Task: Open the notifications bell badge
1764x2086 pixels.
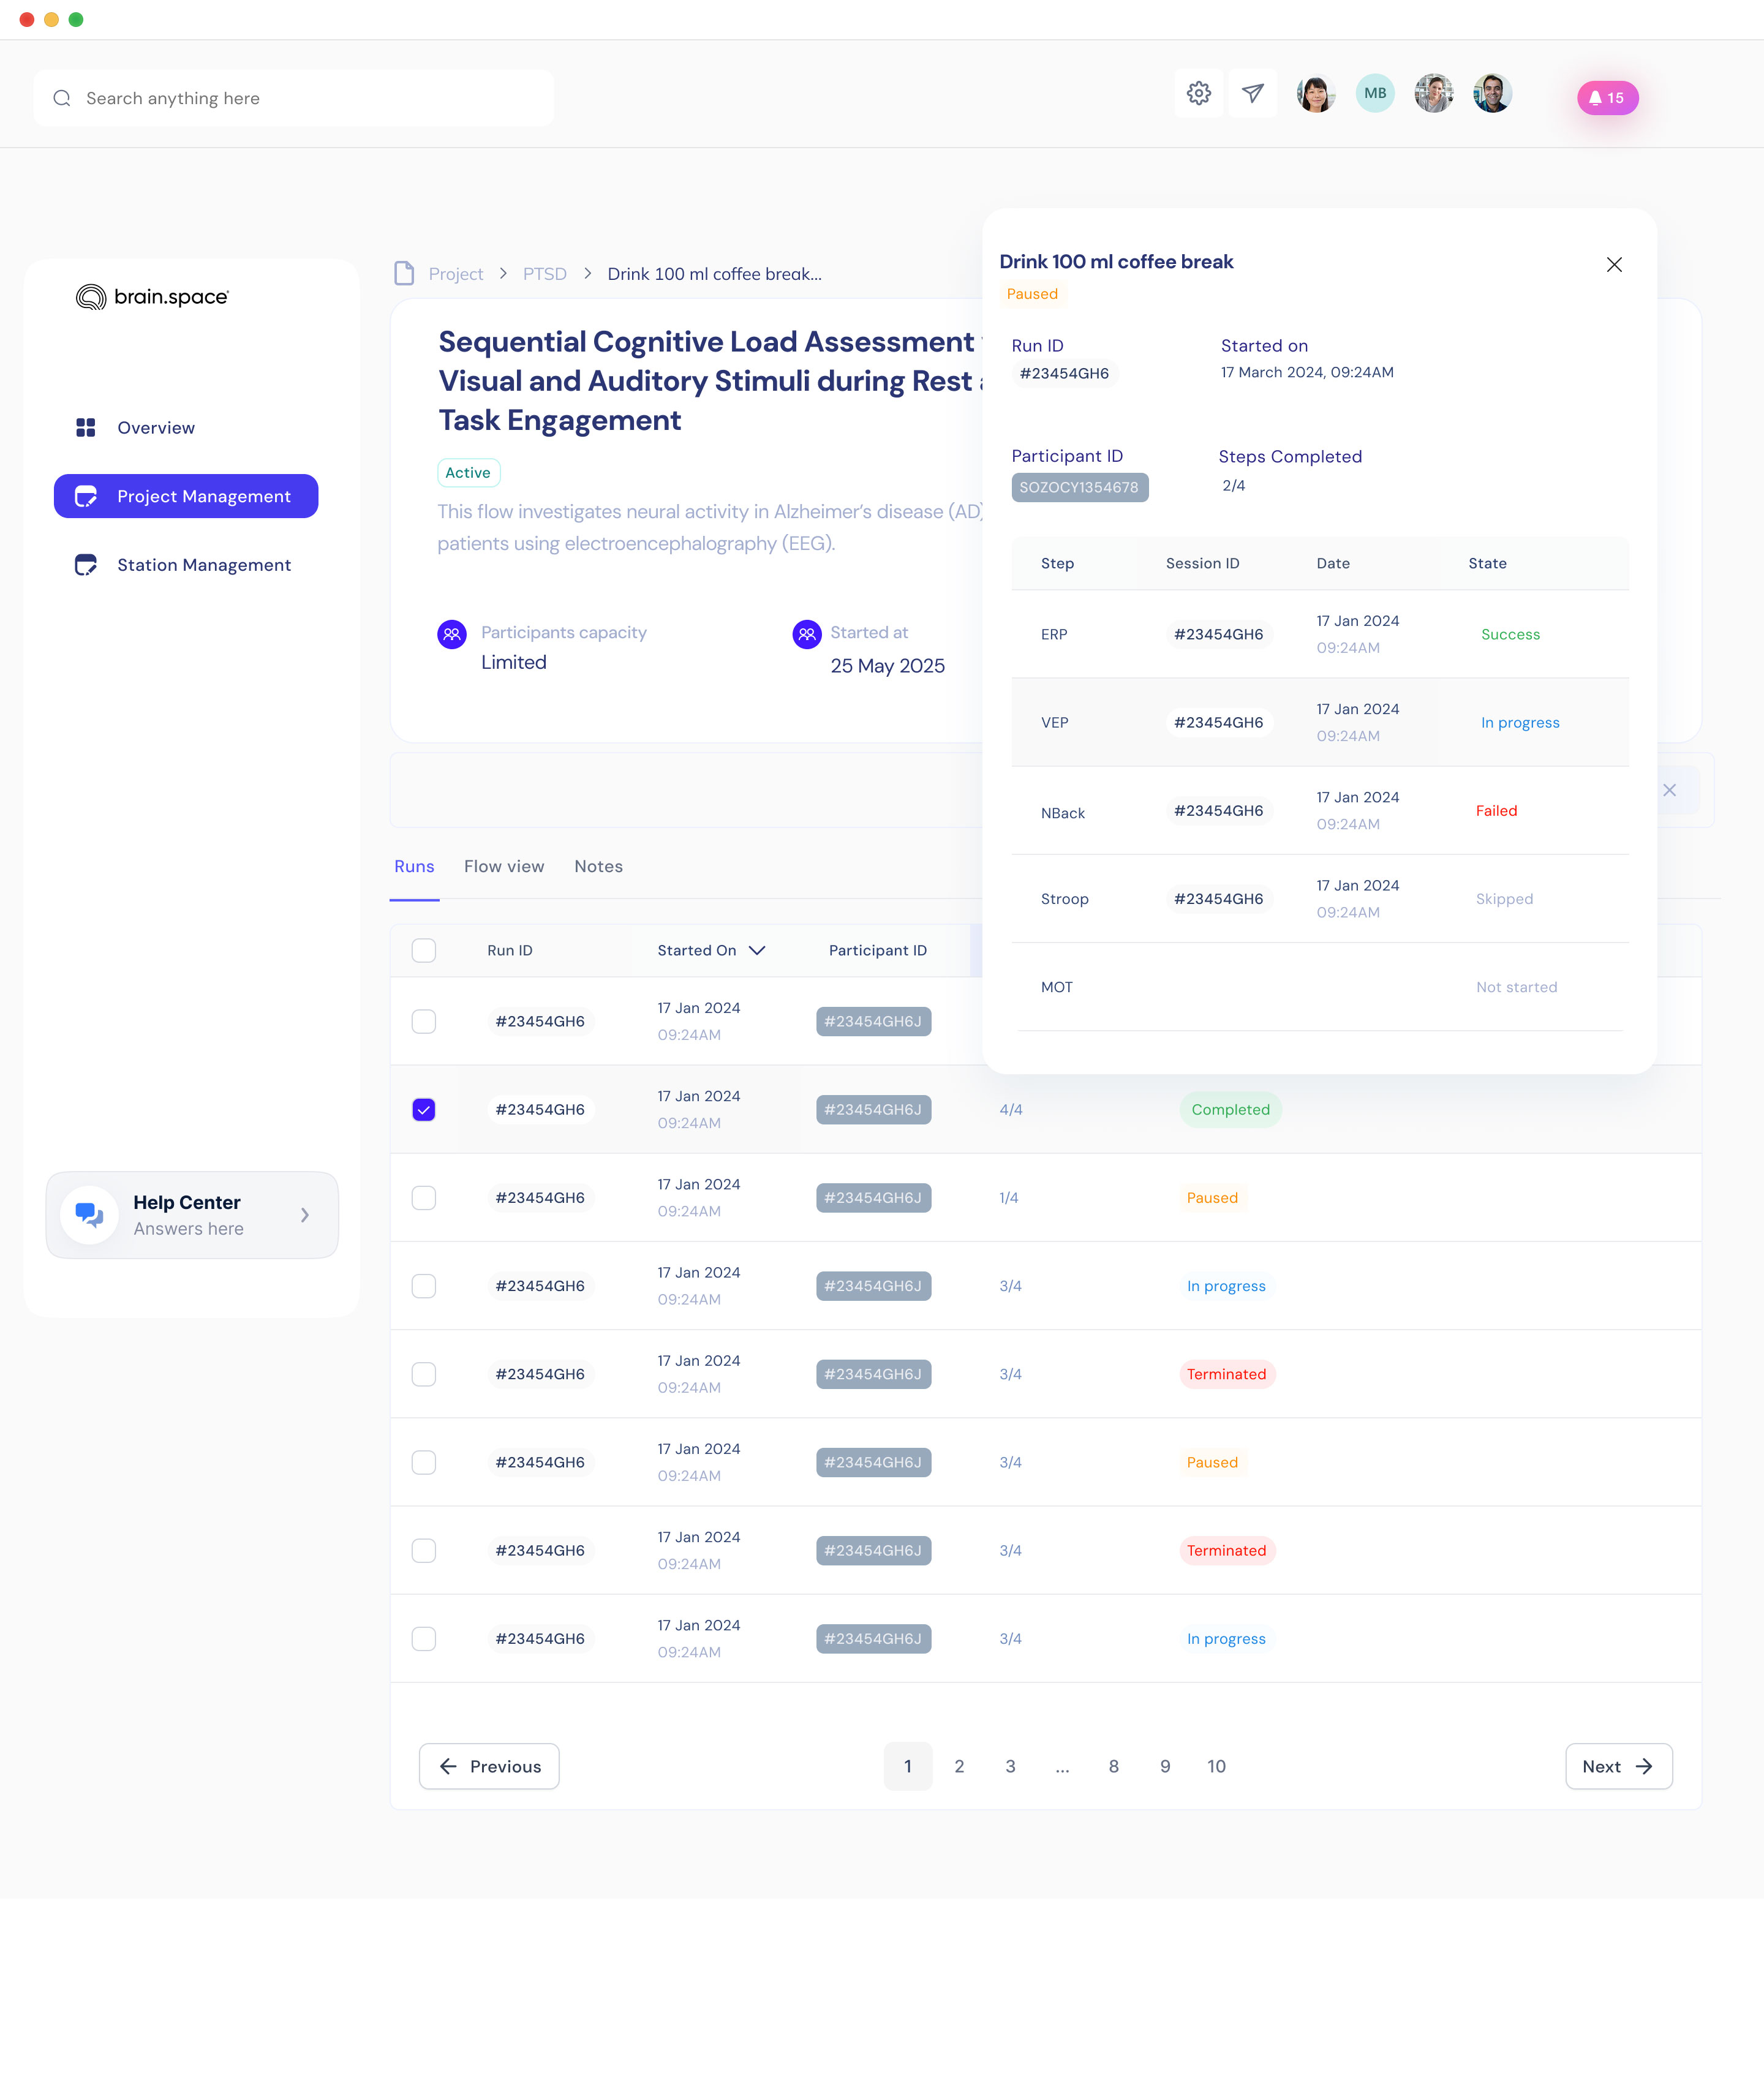Action: (1607, 98)
